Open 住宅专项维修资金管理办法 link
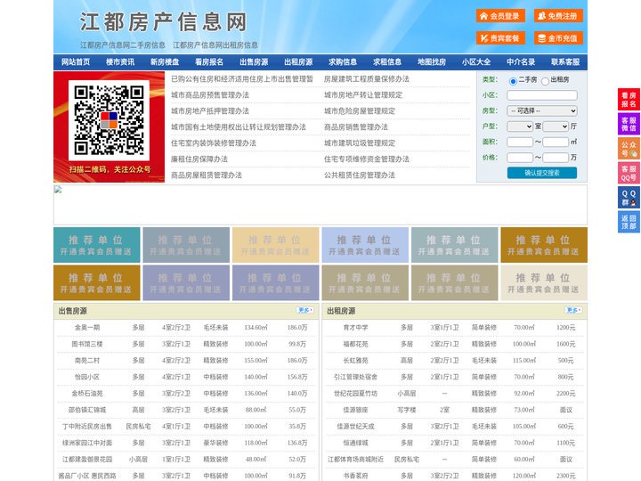Screen dimensions: 641x481 pos(367,159)
